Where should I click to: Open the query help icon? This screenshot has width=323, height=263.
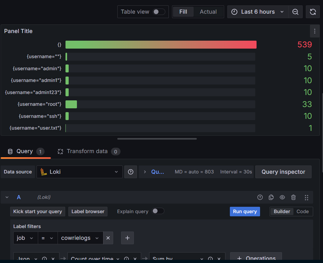260,197
